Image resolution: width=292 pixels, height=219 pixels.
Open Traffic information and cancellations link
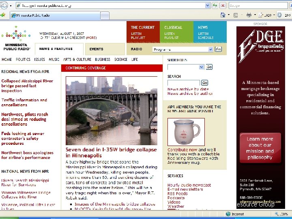[24, 103]
